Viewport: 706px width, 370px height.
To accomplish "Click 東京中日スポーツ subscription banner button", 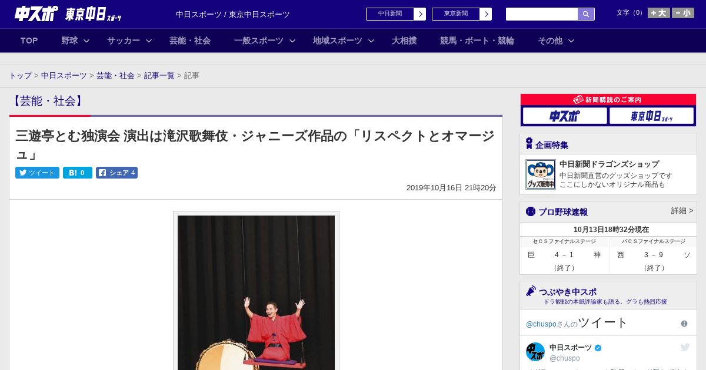I will click(651, 116).
